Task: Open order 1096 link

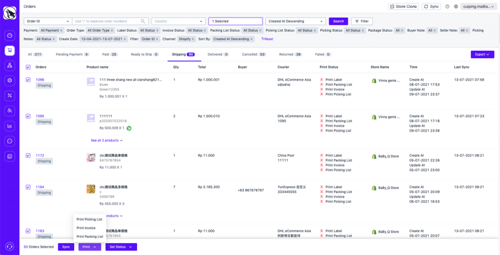Action: click(40, 80)
